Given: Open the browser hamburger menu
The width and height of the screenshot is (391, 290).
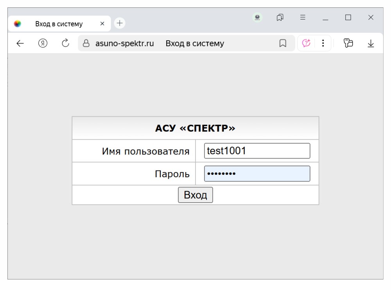Looking at the screenshot, I should [x=303, y=18].
